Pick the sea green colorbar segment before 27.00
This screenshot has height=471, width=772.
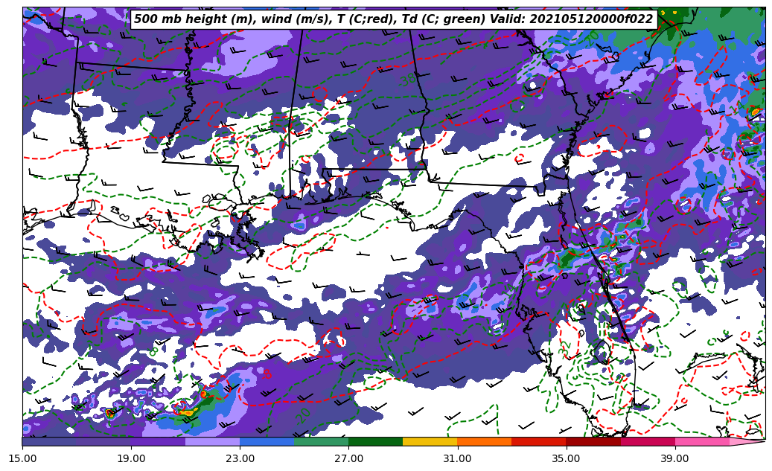click(322, 441)
